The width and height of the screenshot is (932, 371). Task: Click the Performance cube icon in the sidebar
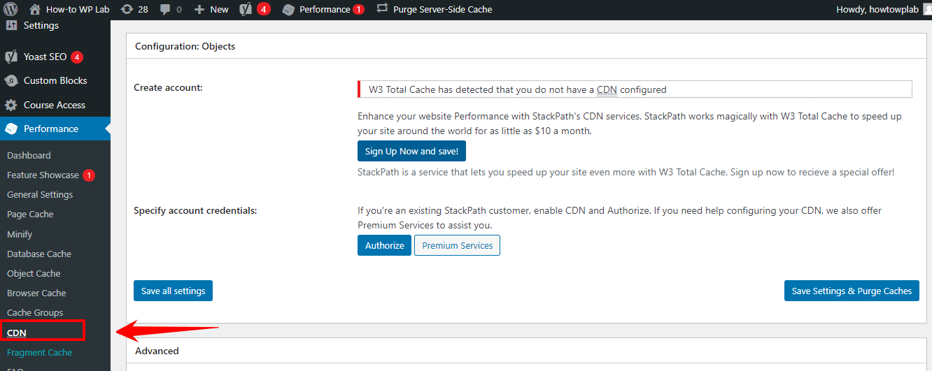click(10, 129)
